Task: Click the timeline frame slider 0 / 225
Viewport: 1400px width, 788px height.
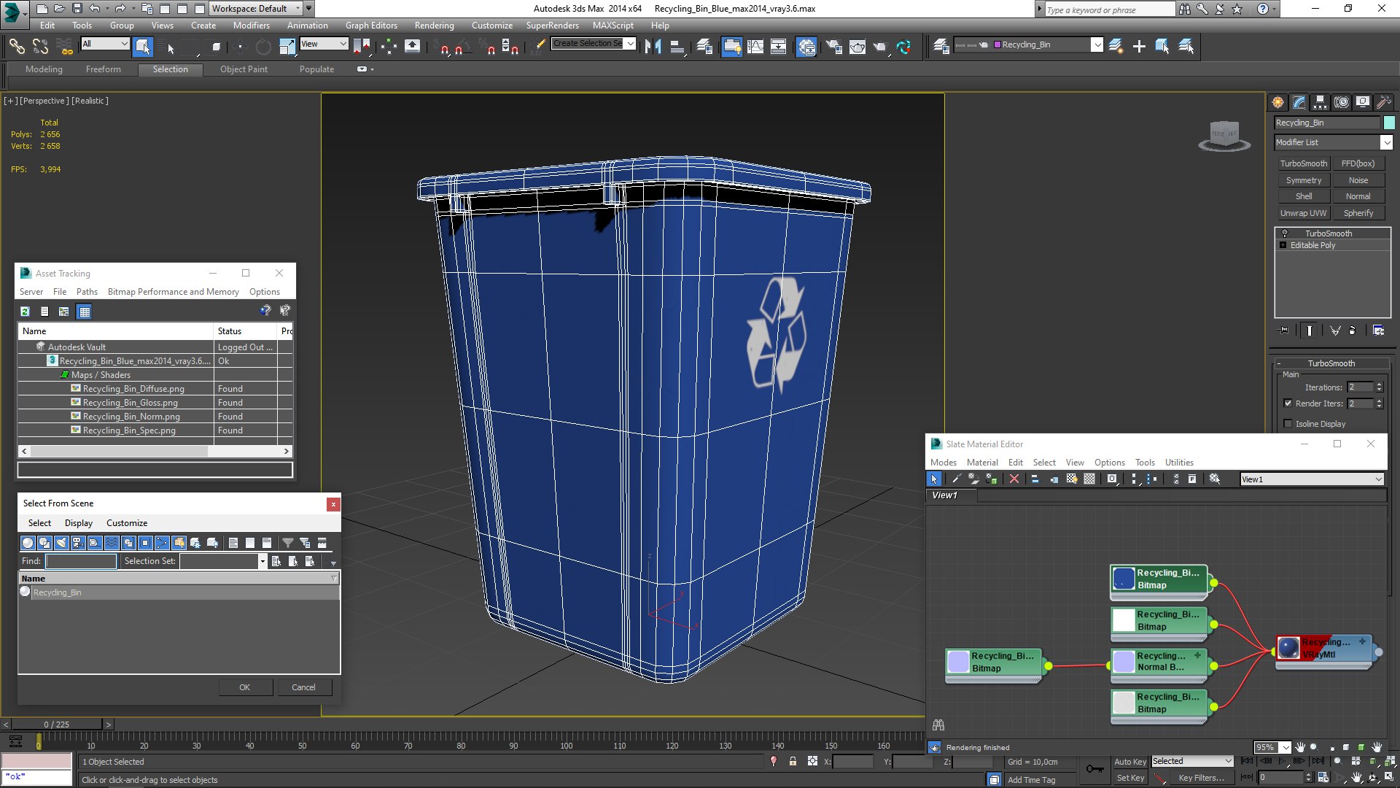Action: coord(57,725)
